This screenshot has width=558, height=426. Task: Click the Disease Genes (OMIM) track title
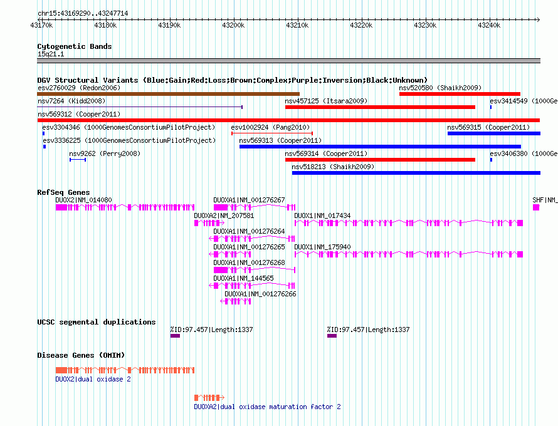(81, 355)
